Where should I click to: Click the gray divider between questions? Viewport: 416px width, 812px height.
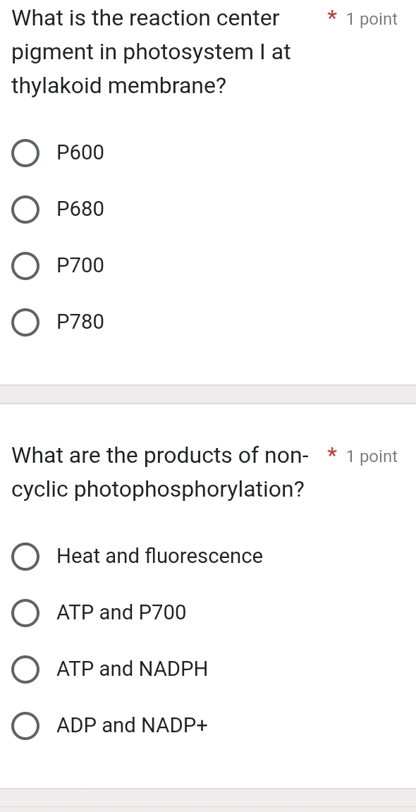208,397
